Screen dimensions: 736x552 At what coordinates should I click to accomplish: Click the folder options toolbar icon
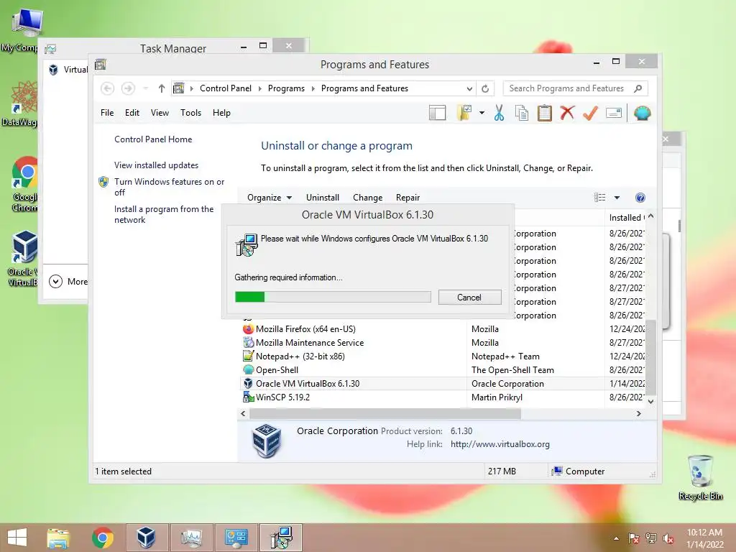[x=464, y=113]
